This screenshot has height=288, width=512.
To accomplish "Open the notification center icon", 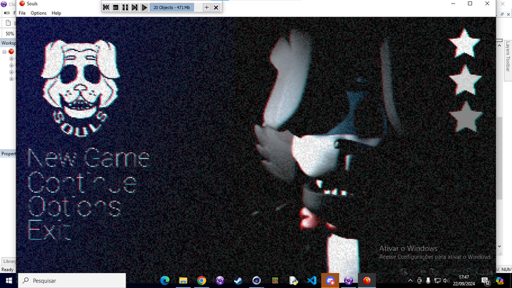I will (485, 280).
